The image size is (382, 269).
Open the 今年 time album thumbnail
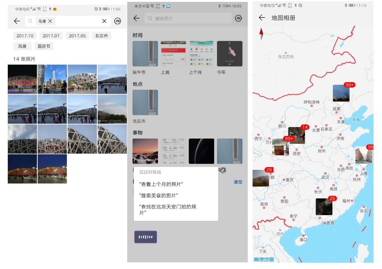click(230, 54)
